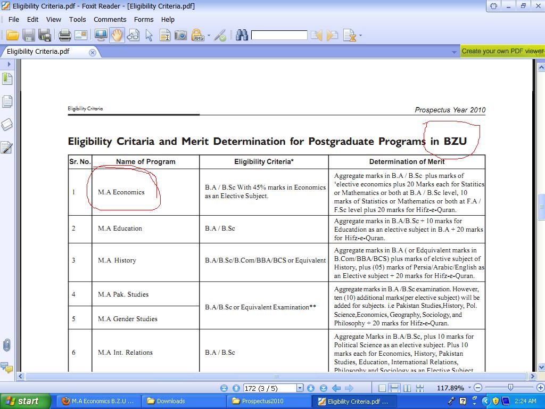Select the Hand tool

(117, 36)
